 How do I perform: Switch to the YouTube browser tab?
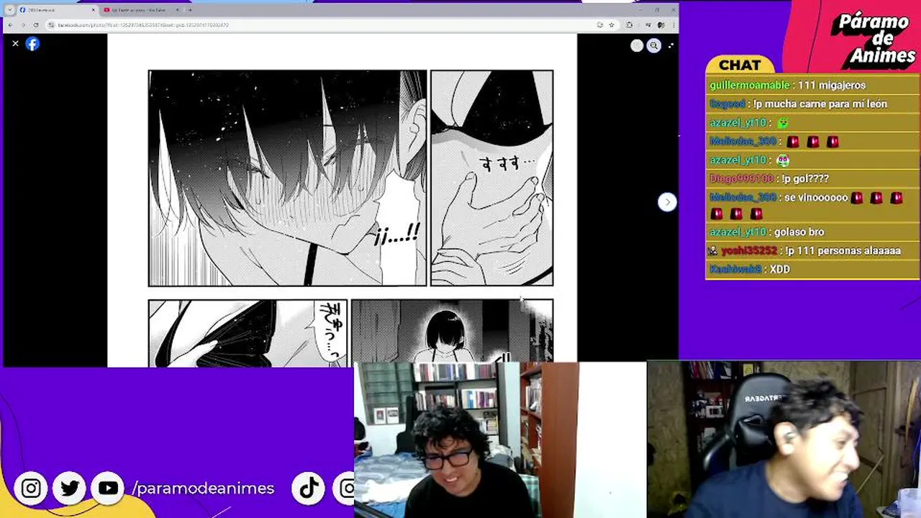pos(140,10)
